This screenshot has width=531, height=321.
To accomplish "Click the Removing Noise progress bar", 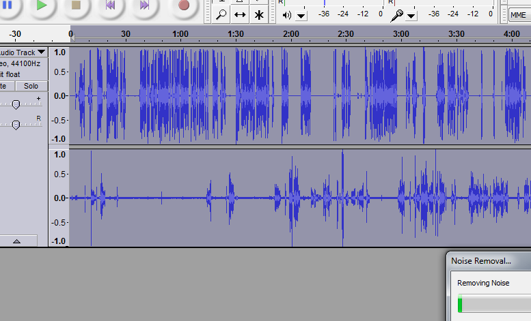I will pos(494,303).
